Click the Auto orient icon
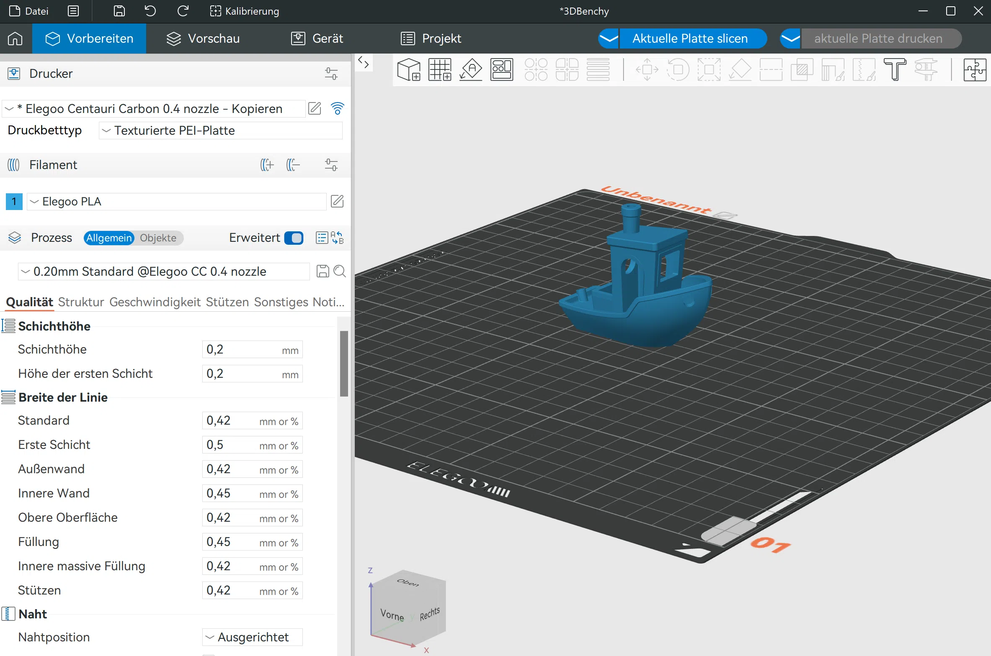 [x=471, y=69]
